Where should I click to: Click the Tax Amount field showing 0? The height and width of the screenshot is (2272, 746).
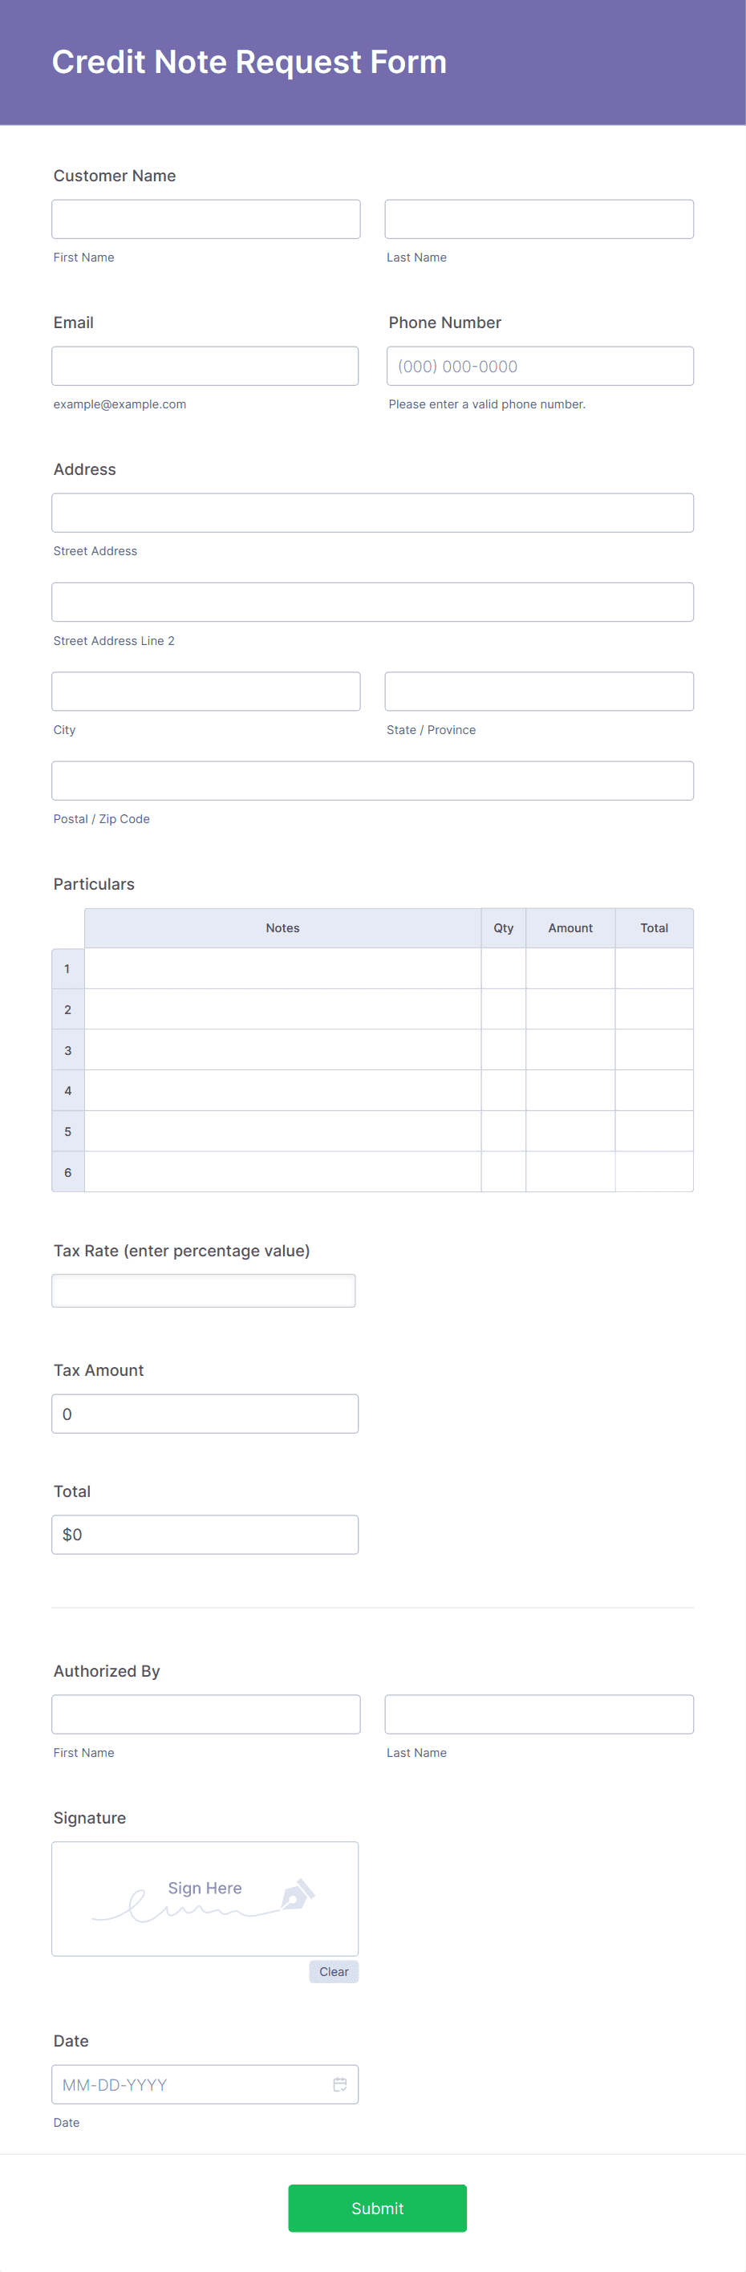coord(205,1413)
